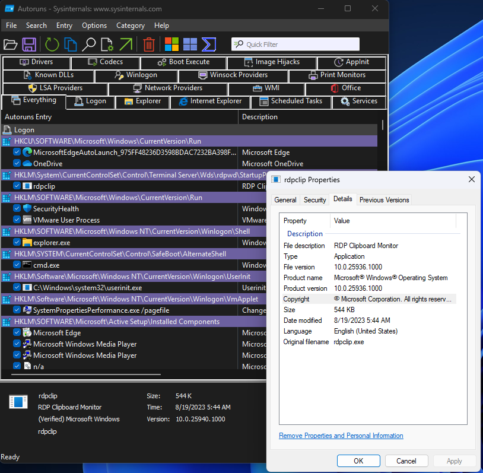Screen dimensions: 483x473
Task: Click the Copy toolbar icon
Action: [x=71, y=45]
